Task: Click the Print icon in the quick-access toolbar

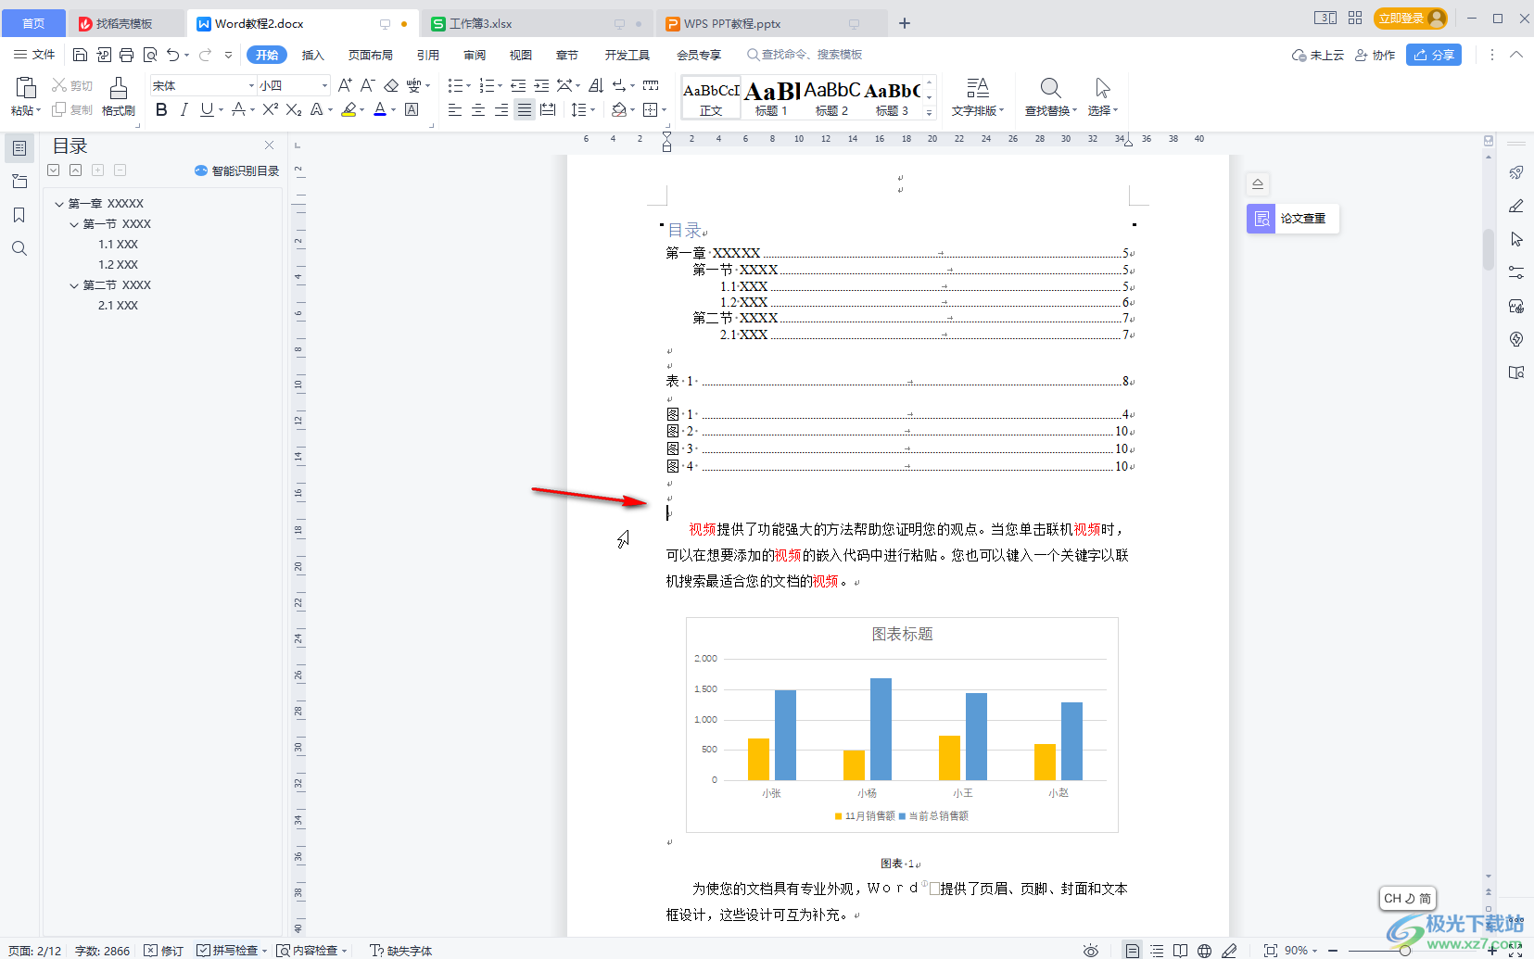Action: click(126, 55)
